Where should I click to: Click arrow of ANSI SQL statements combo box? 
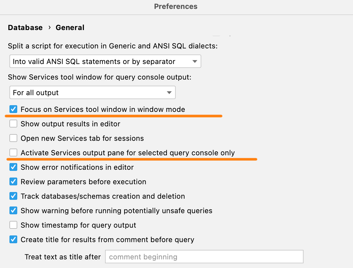195,62
